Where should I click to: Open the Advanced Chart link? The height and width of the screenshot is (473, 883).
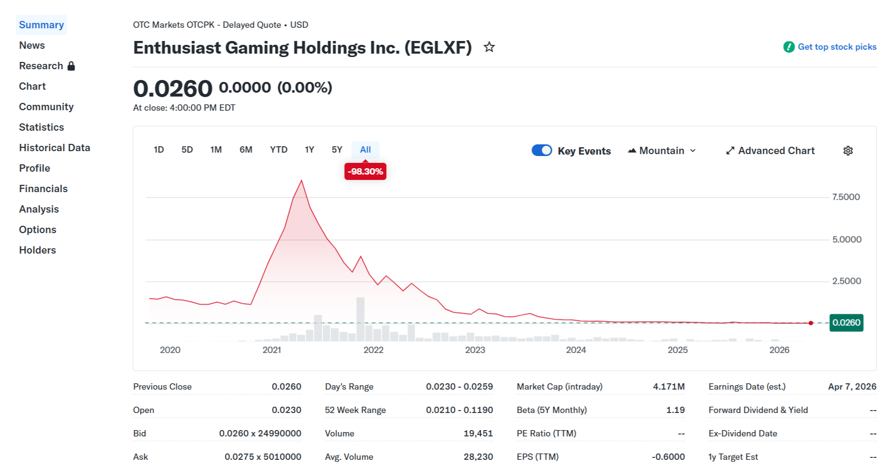(776, 151)
